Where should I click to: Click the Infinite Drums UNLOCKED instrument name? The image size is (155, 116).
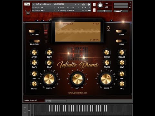pyautogui.click(x=50, y=4)
